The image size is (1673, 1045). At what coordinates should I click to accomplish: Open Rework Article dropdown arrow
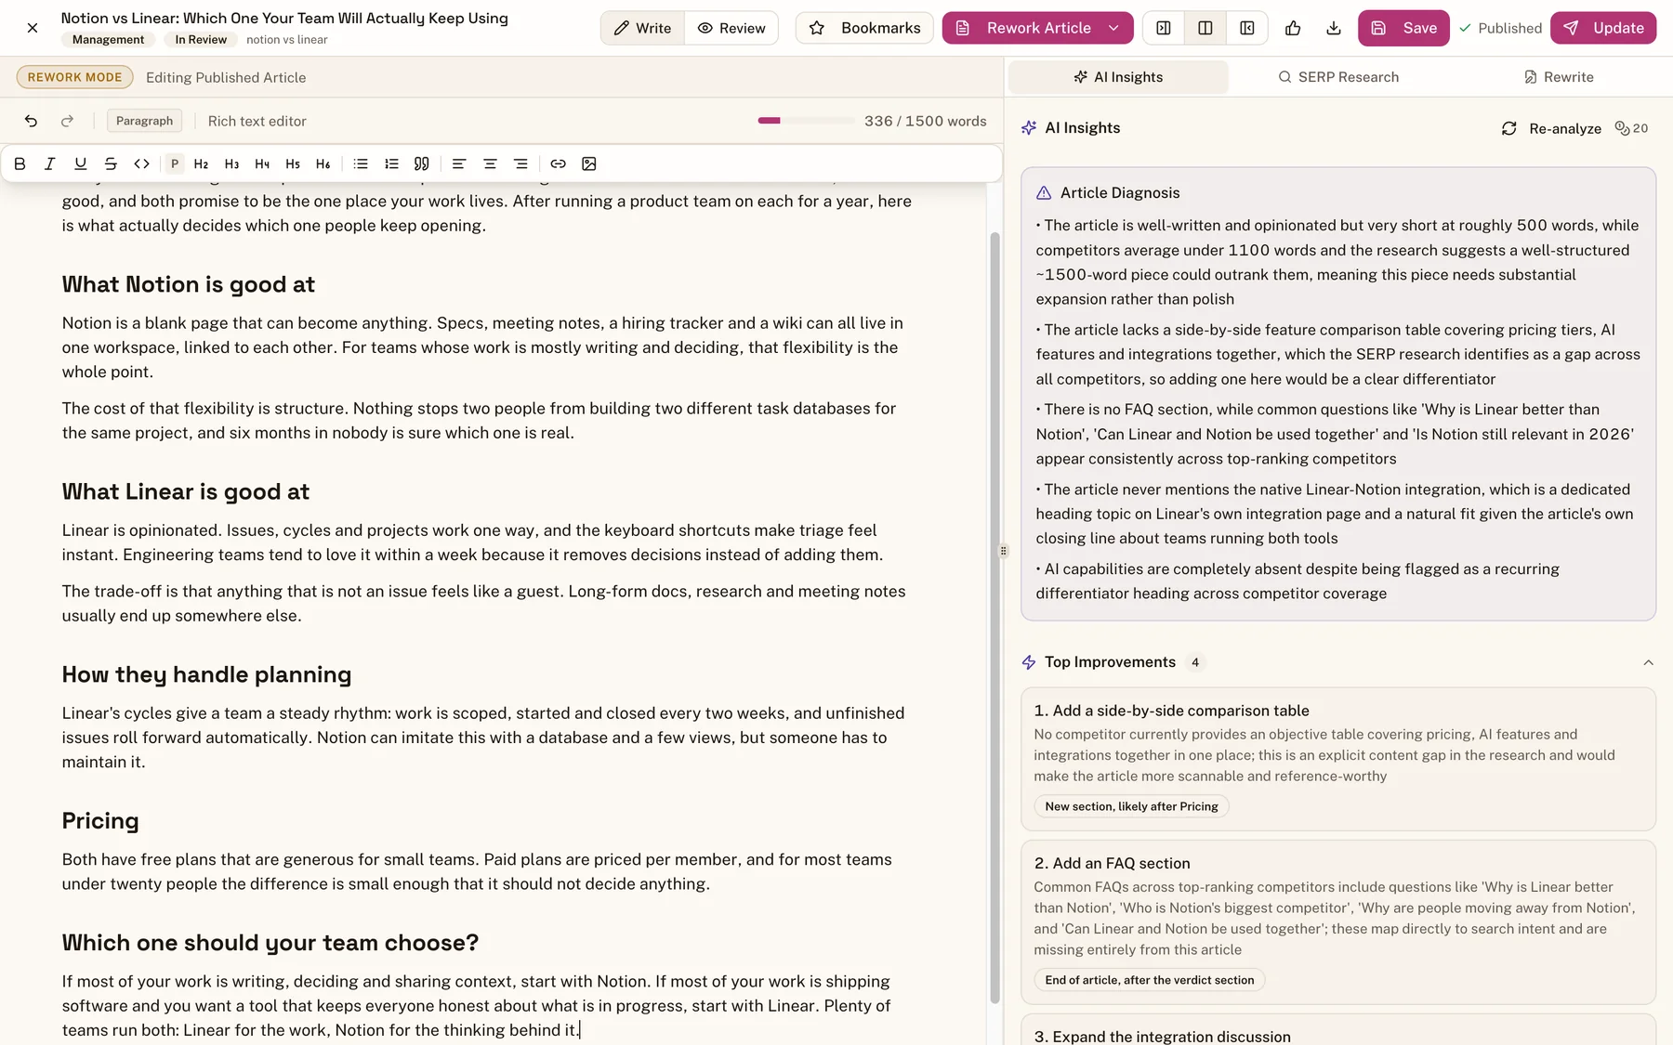(1113, 28)
